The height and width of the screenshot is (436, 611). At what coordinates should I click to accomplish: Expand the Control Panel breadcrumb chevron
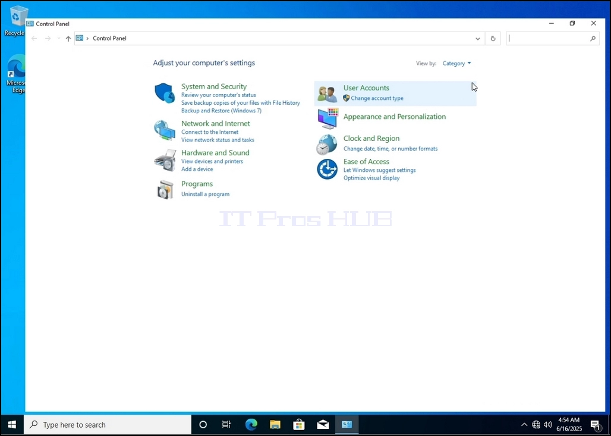[x=88, y=38]
